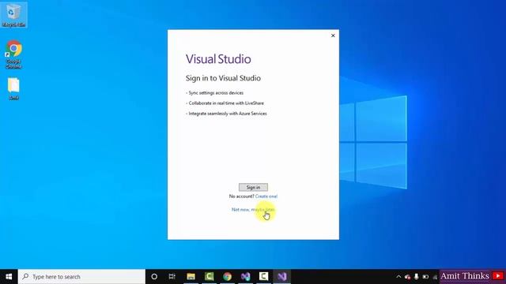Click the Sync settings across devices text
The image size is (506, 284).
[x=216, y=93]
